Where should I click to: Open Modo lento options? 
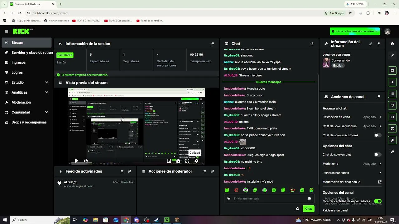352,164
